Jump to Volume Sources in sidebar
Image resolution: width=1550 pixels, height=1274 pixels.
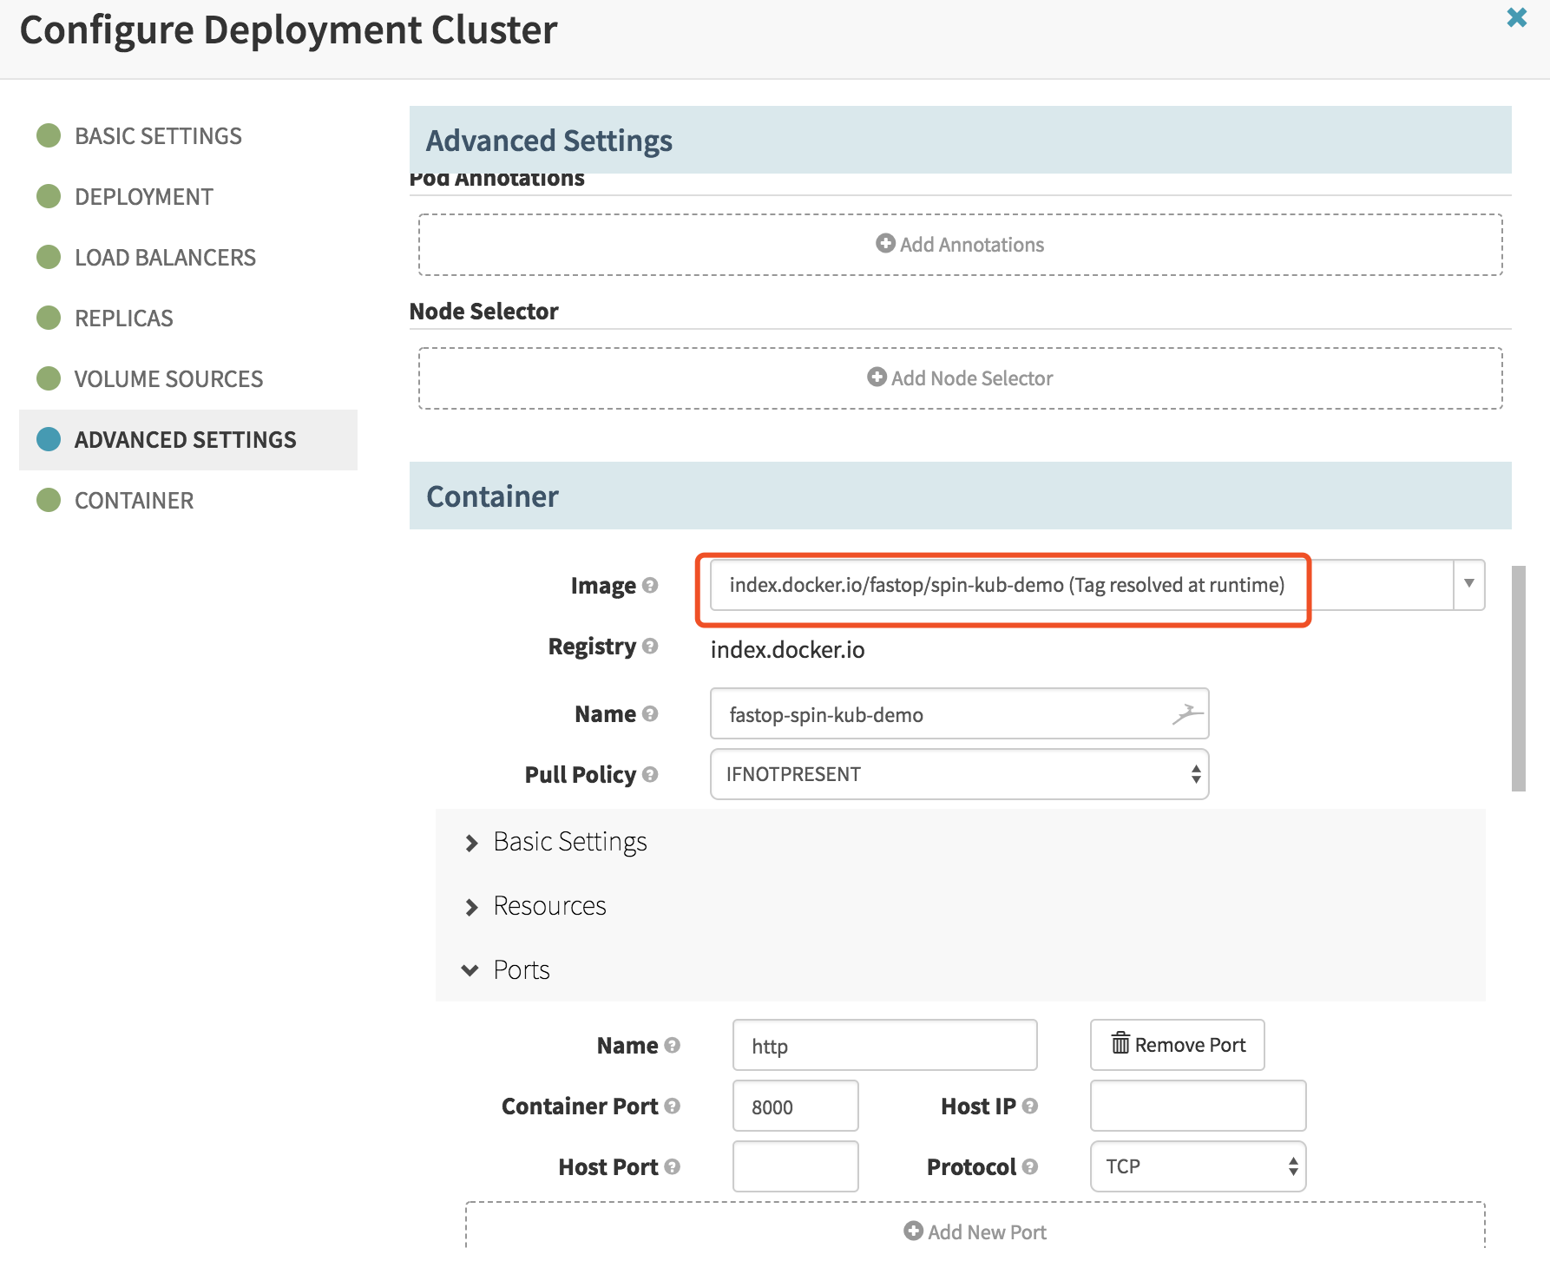(168, 379)
